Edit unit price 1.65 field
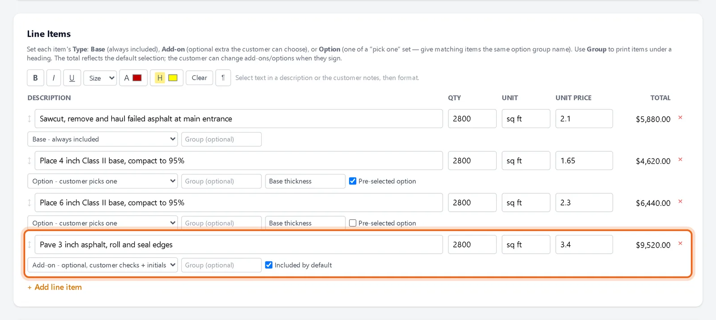Image resolution: width=716 pixels, height=320 pixels. (584, 161)
